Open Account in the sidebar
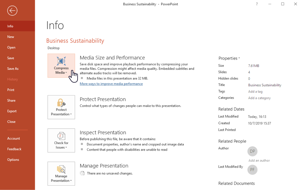Screen dimensions: 302x190 18,138
